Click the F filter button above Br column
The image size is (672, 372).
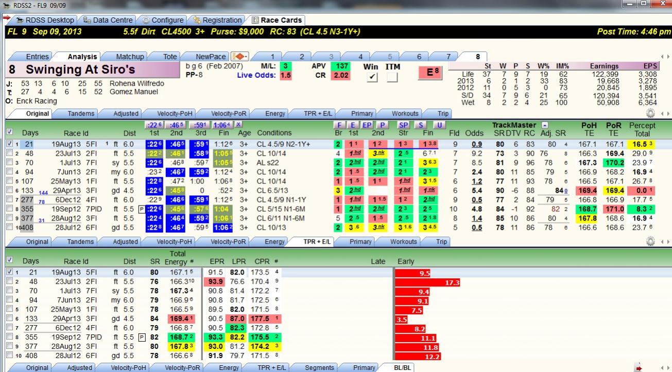coord(339,125)
